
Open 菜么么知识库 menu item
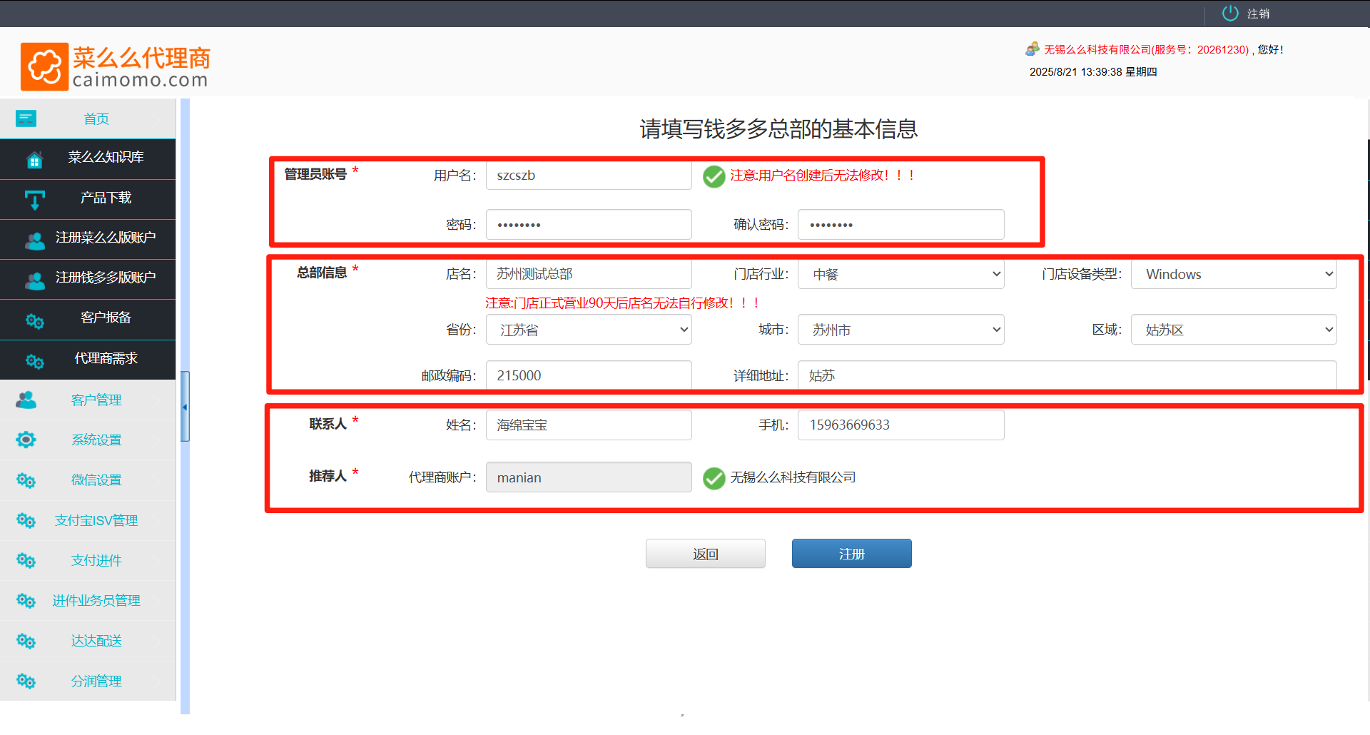coord(88,159)
